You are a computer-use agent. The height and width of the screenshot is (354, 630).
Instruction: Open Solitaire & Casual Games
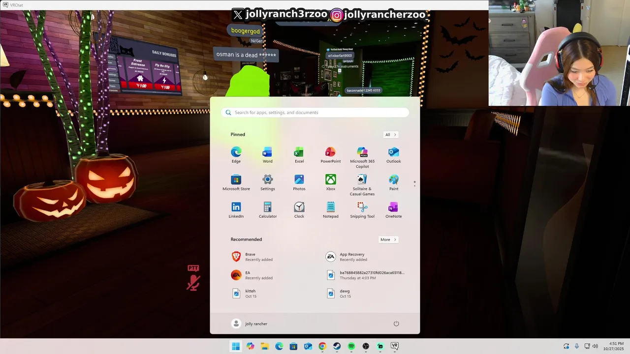362,185
